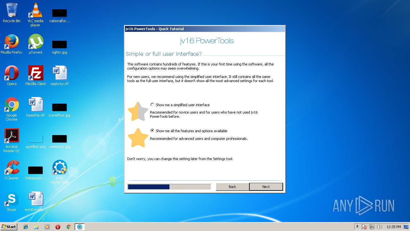Click the Back button in tutorial

click(x=233, y=187)
